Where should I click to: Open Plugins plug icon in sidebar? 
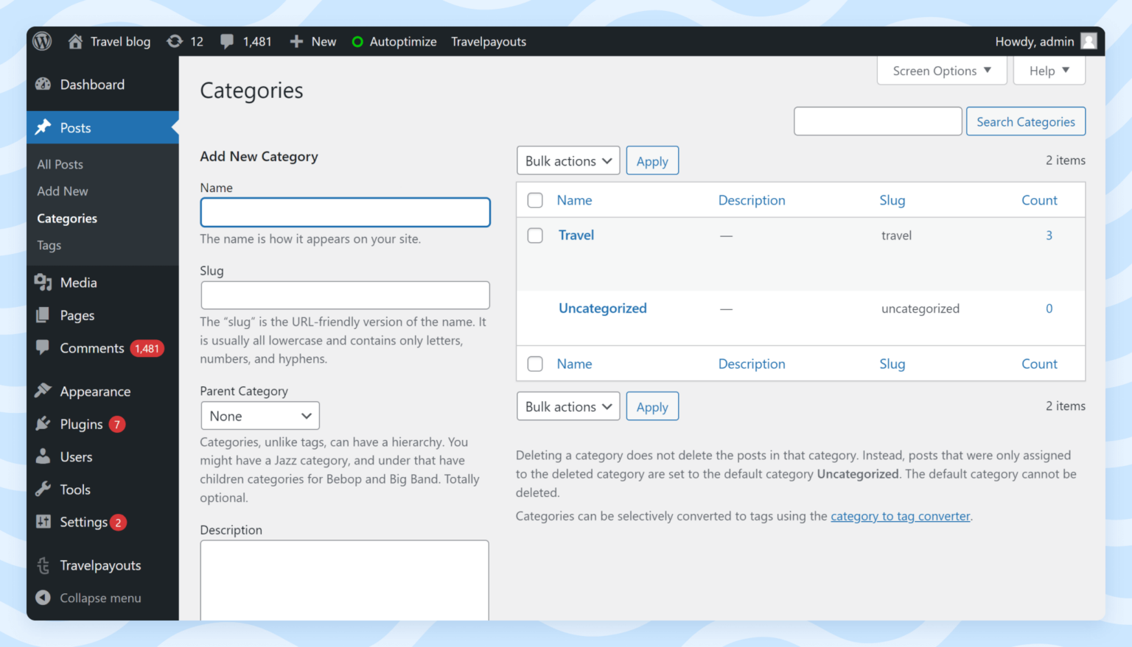pyautogui.click(x=43, y=424)
